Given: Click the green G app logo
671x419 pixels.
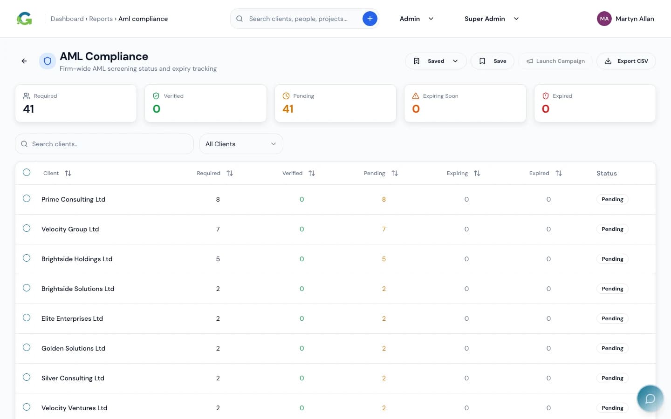Looking at the screenshot, I should [x=24, y=19].
